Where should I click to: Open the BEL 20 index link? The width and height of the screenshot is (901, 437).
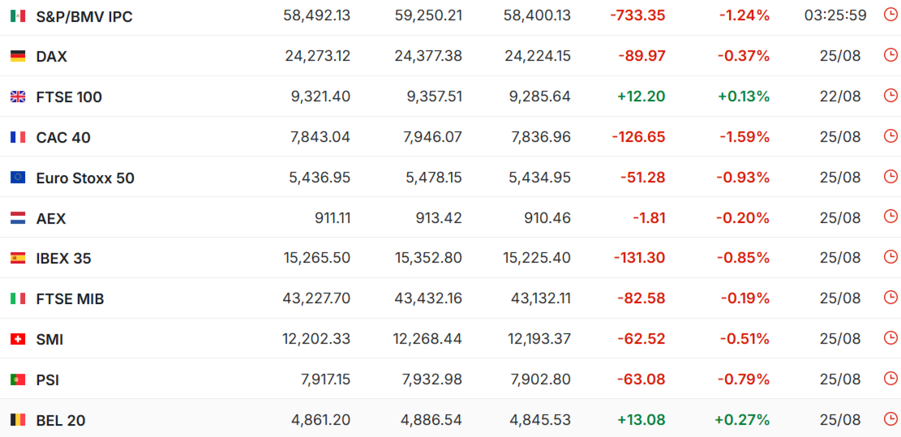tap(61, 420)
